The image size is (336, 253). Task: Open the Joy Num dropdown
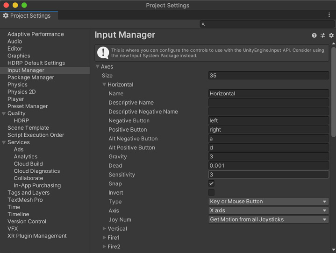[x=269, y=219]
